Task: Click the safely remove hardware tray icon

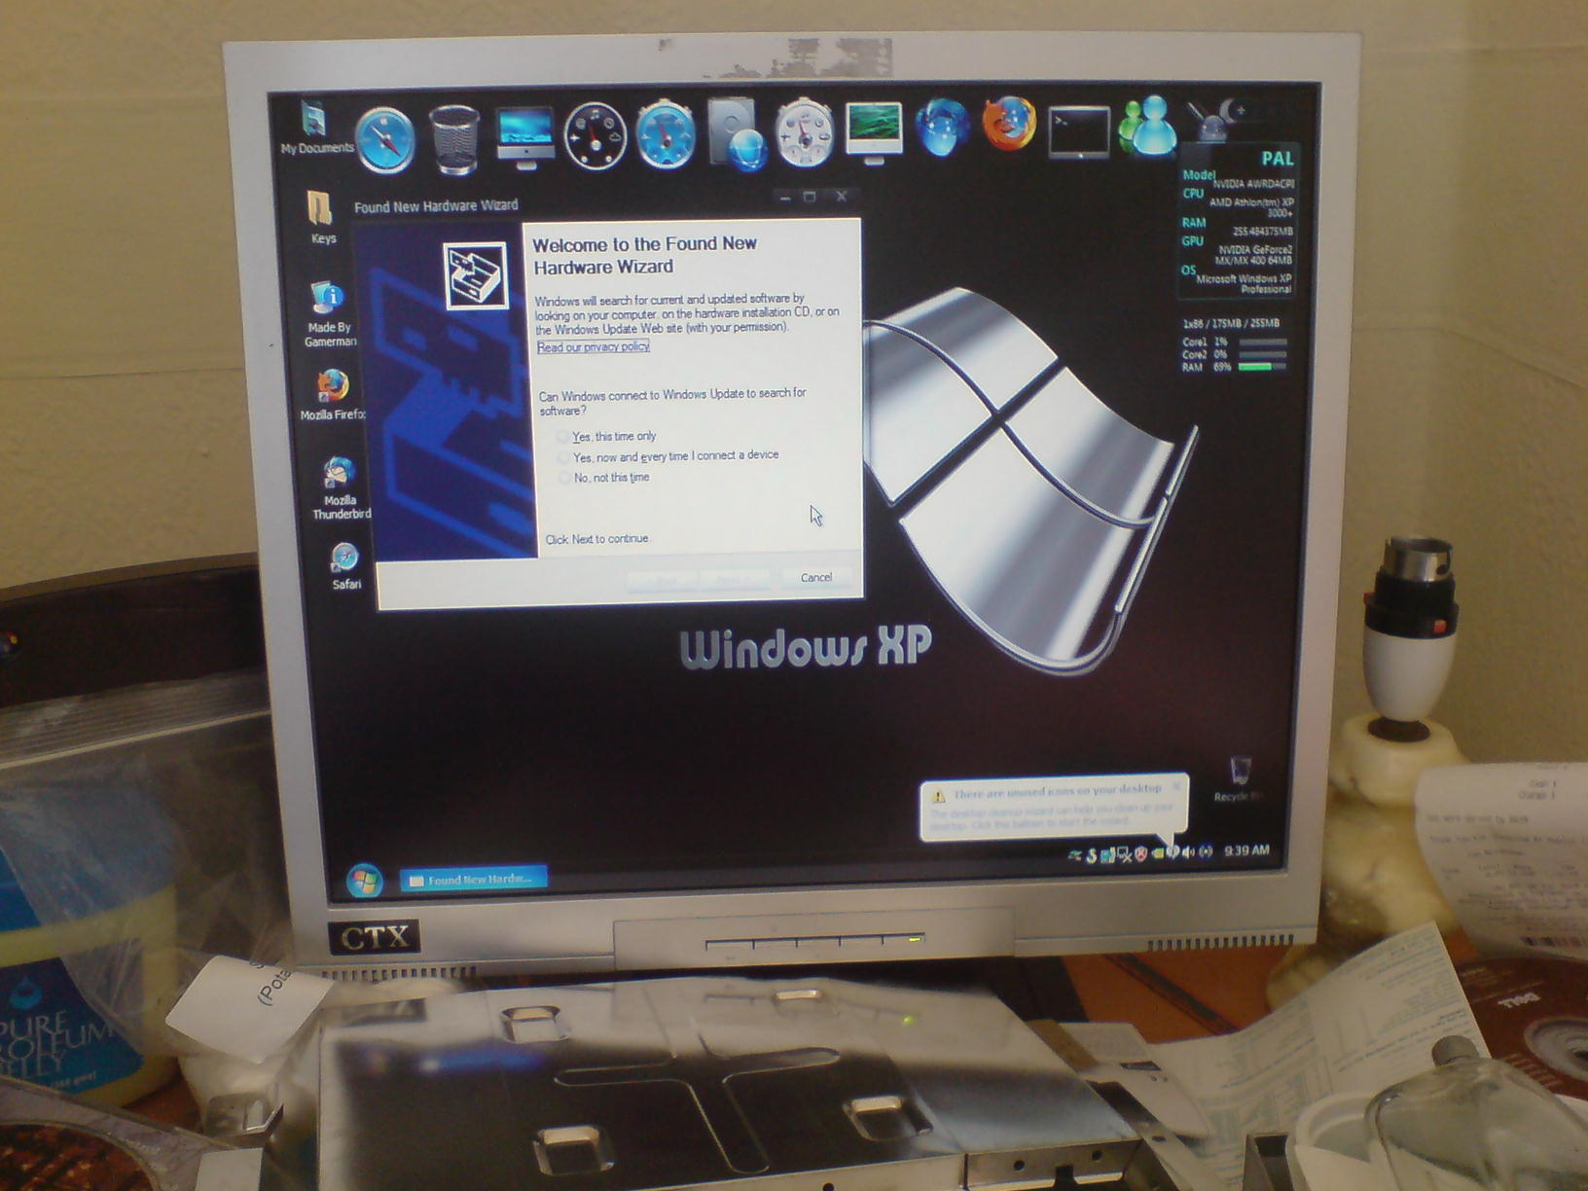Action: click(x=1074, y=856)
